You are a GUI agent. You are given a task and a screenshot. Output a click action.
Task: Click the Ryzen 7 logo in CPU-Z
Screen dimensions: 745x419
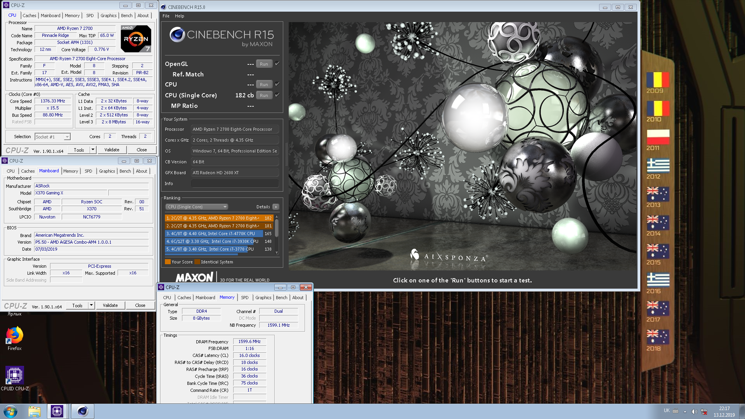[x=136, y=39]
